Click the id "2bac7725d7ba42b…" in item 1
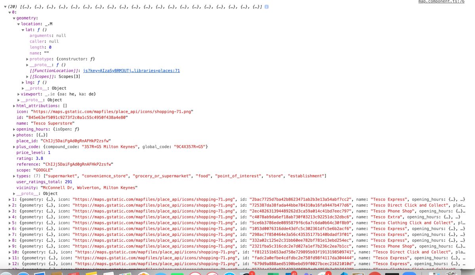Screen dimensions: 475x275 point(300,200)
